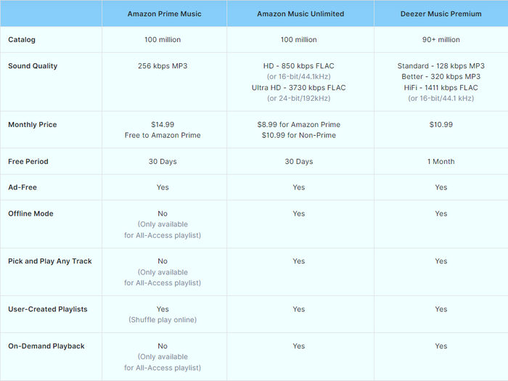Viewport: 508px width, 381px height.
Task: Click the $8.99 for Amazon Prime text
Action: coord(299,124)
